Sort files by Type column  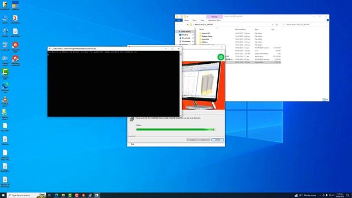(x=257, y=29)
